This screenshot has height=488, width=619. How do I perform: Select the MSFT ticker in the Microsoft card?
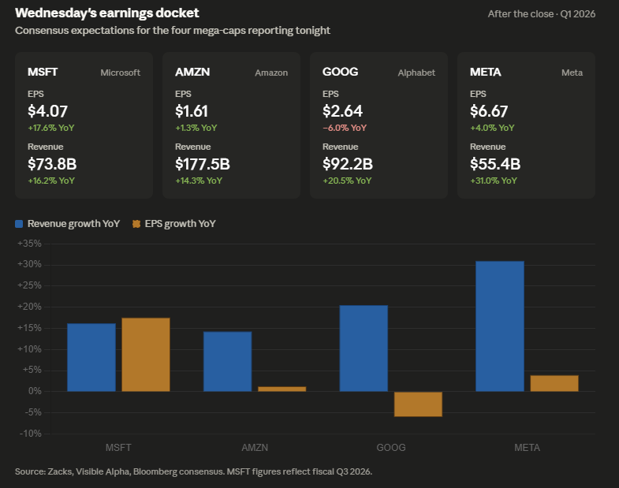pos(43,73)
